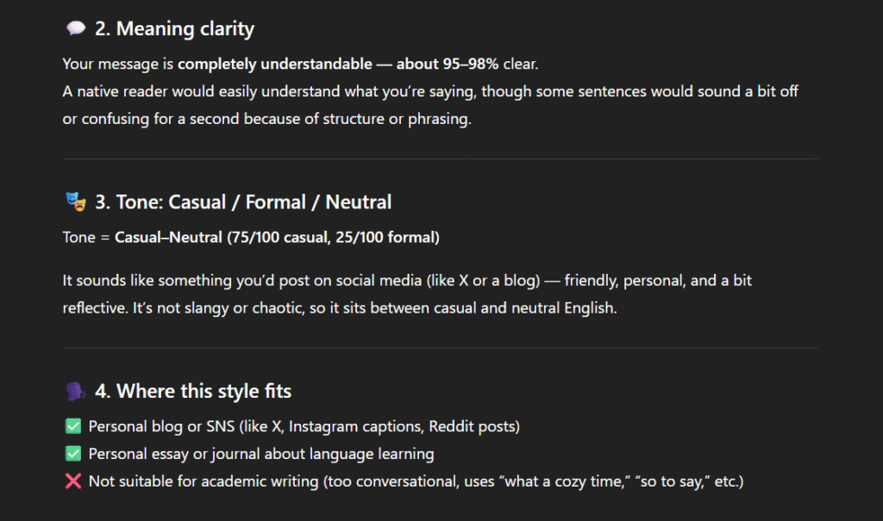Select the "4. Where this style fits" heading

point(193,392)
